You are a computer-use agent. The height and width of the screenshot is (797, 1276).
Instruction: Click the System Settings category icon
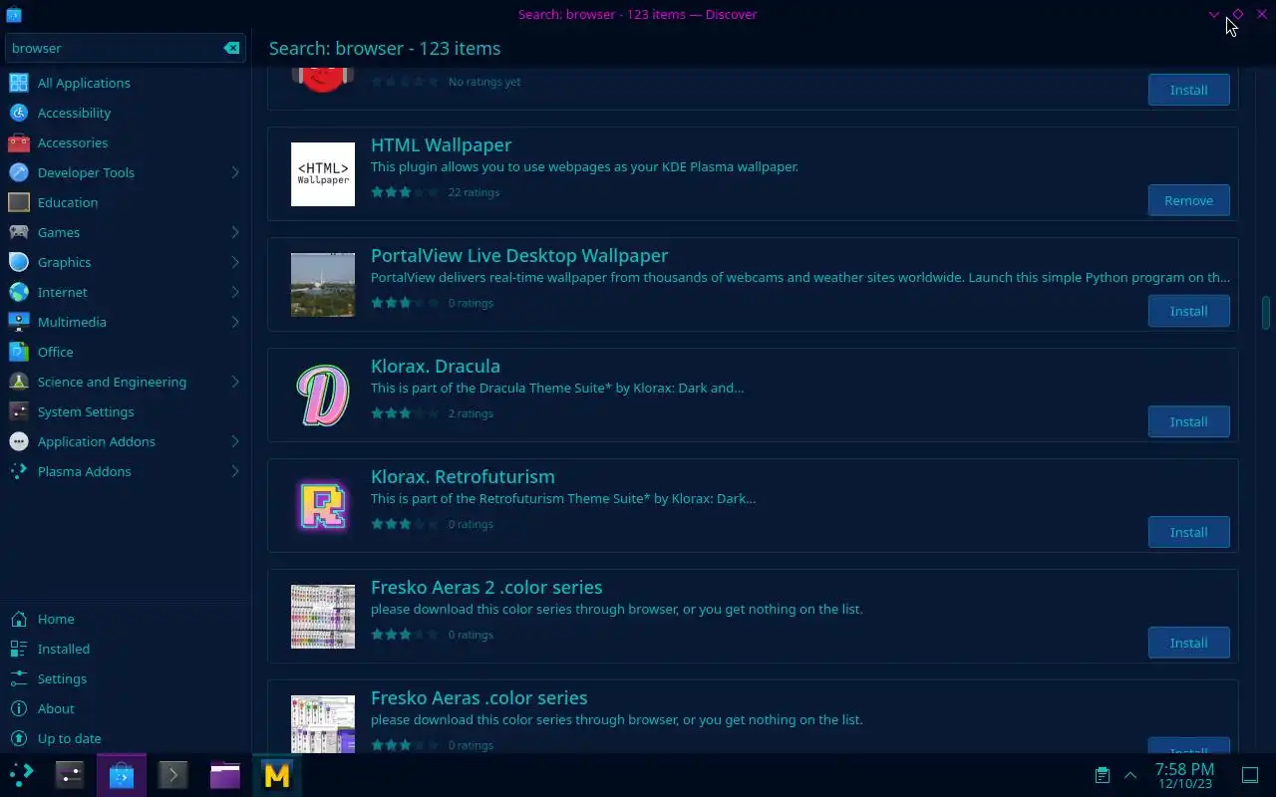(x=19, y=411)
